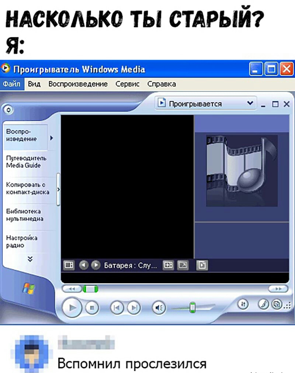This screenshot has width=295, height=373.
Task: Click the maximize video window icon
Action: (168, 265)
